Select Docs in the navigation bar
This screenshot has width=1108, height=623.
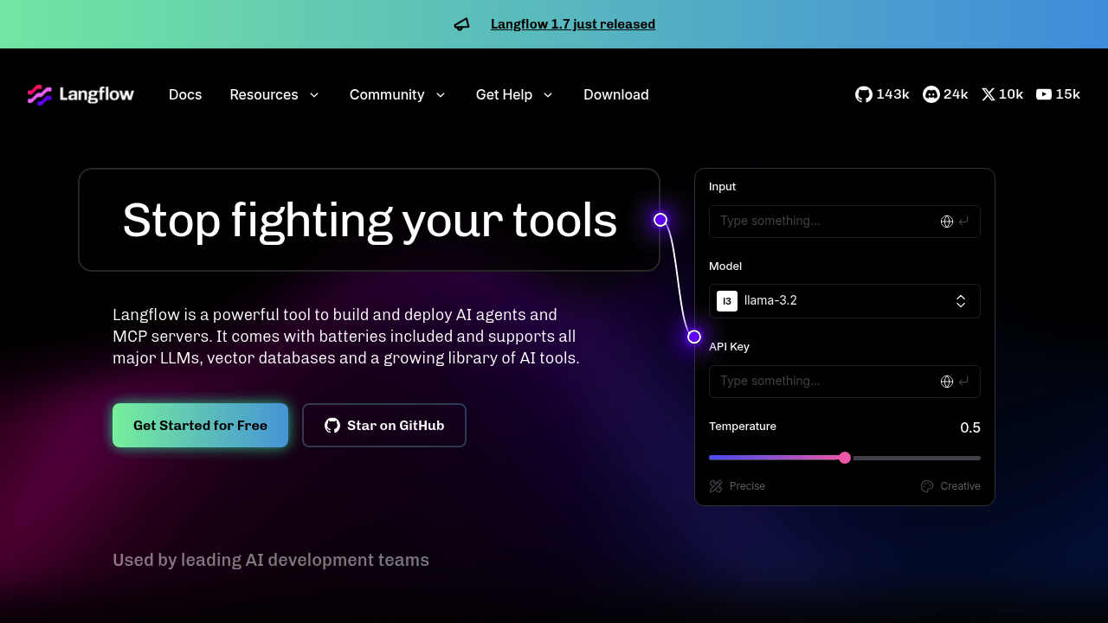185,94
